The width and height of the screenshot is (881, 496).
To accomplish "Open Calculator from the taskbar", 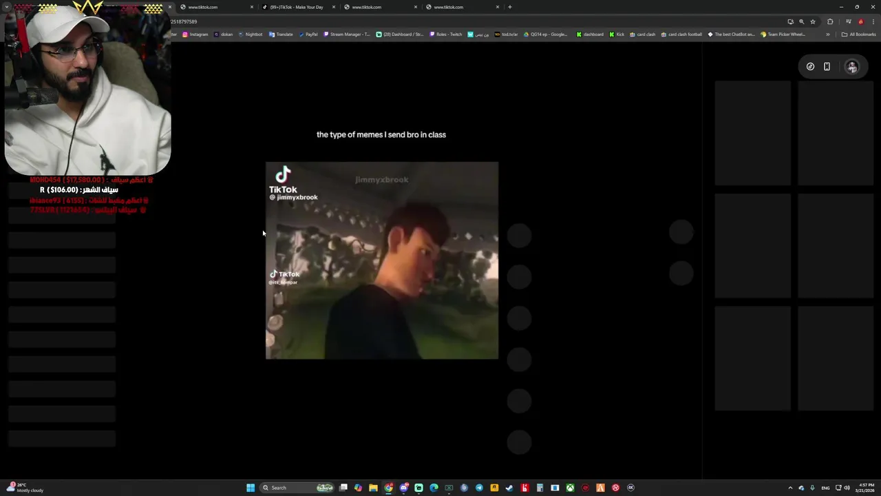I will tap(540, 488).
